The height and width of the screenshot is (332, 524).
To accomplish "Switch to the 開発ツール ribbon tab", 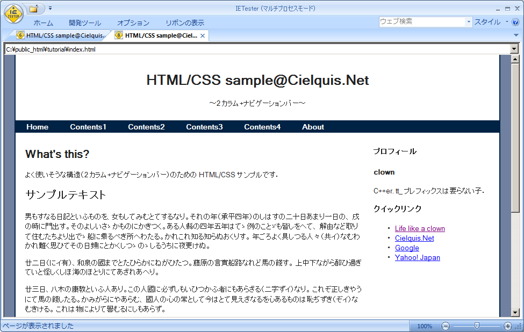I will 86,23.
